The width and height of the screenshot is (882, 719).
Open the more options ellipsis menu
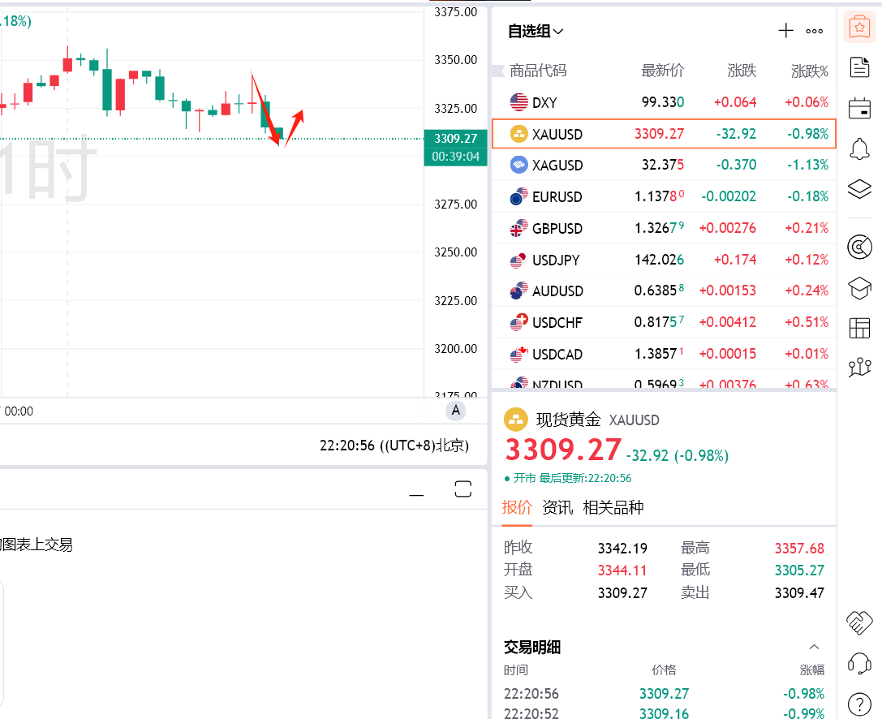pyautogui.click(x=814, y=30)
